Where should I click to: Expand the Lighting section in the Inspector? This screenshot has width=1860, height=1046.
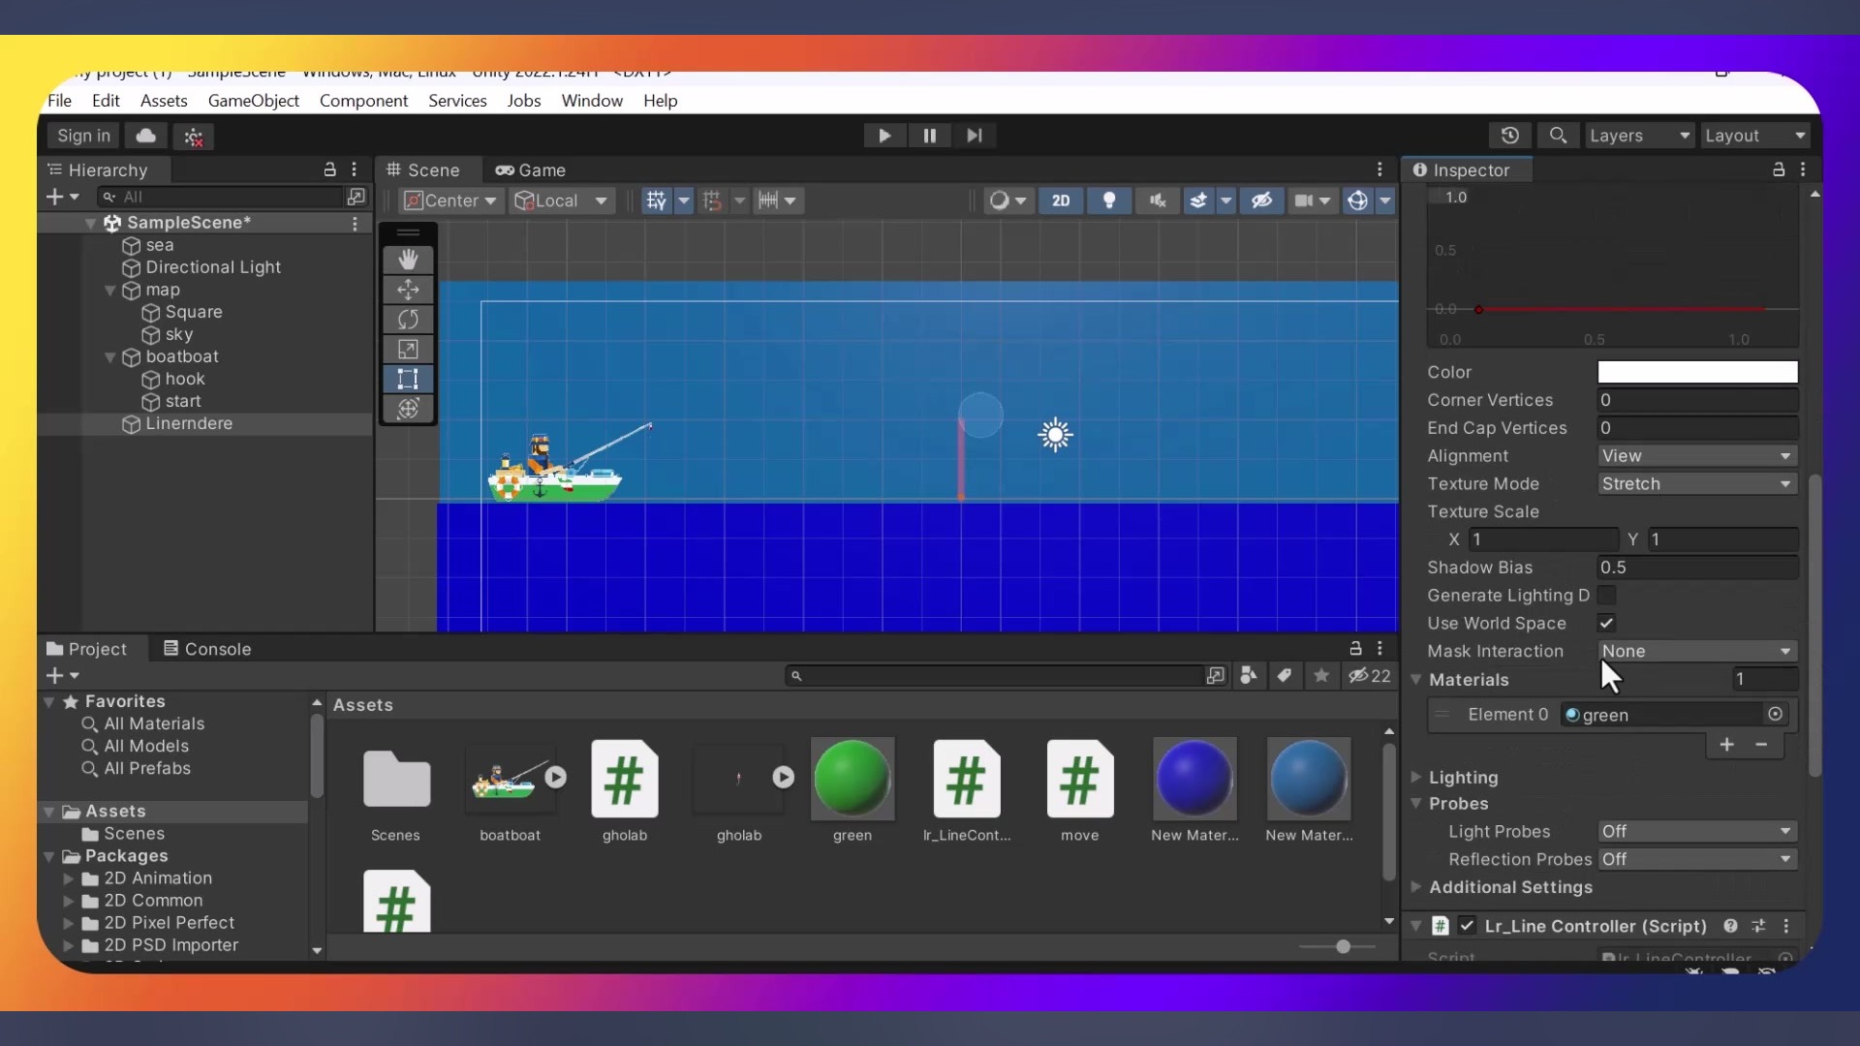[x=1463, y=777]
